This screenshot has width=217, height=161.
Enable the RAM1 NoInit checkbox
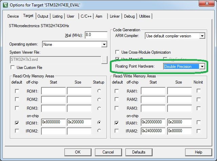(x=199, y=91)
